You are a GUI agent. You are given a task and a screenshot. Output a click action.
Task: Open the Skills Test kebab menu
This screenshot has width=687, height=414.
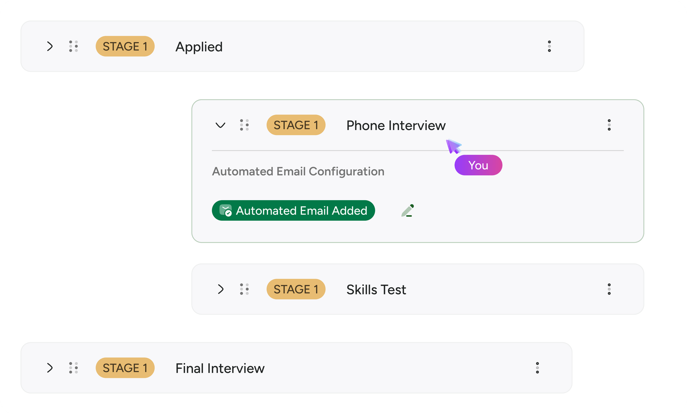point(609,289)
